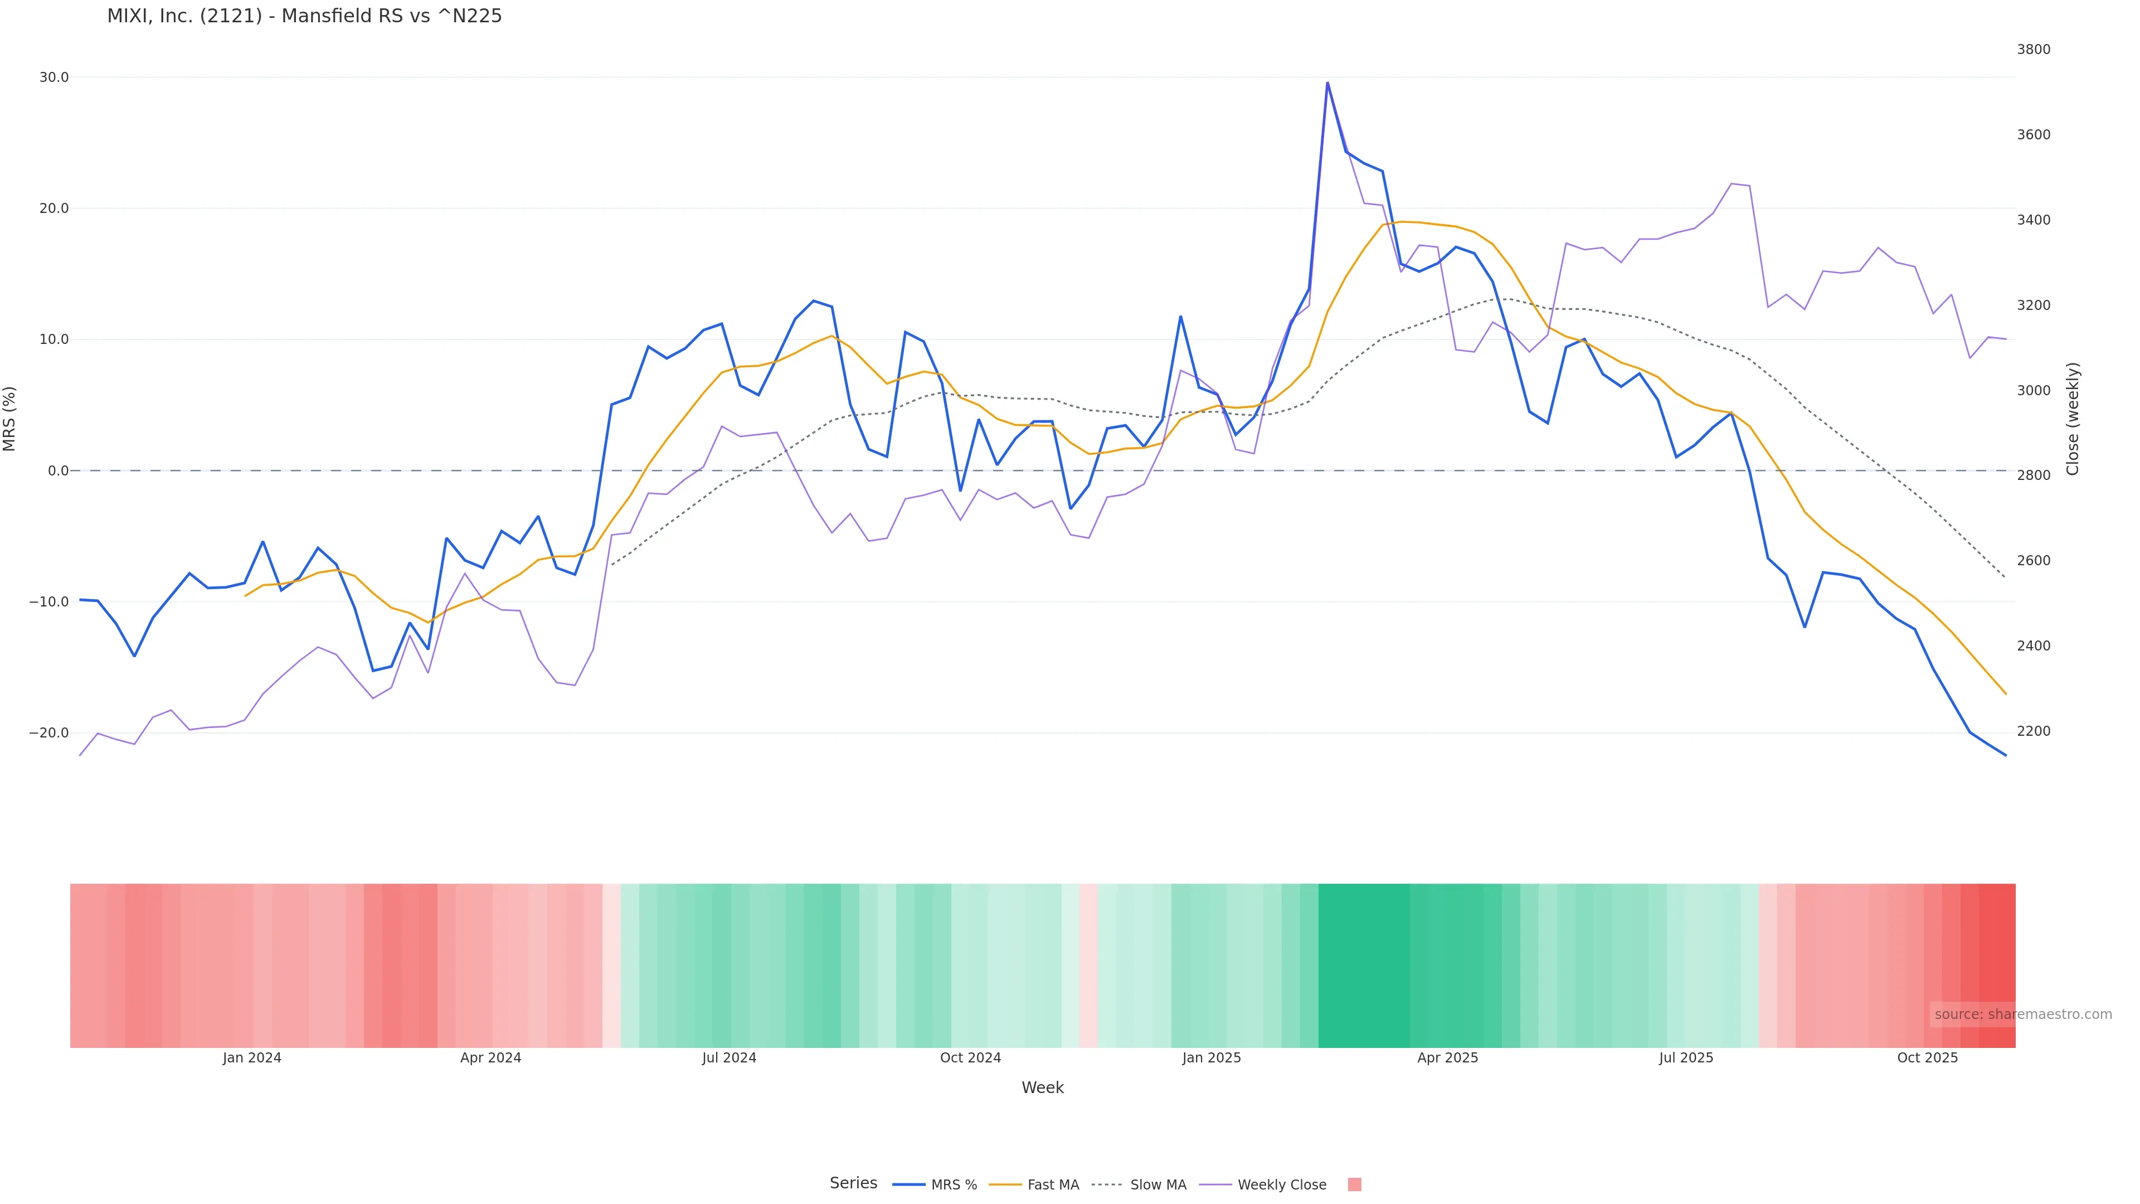This screenshot has height=1204, width=2140.
Task: Click the Week axis title
Action: click(x=1043, y=1088)
